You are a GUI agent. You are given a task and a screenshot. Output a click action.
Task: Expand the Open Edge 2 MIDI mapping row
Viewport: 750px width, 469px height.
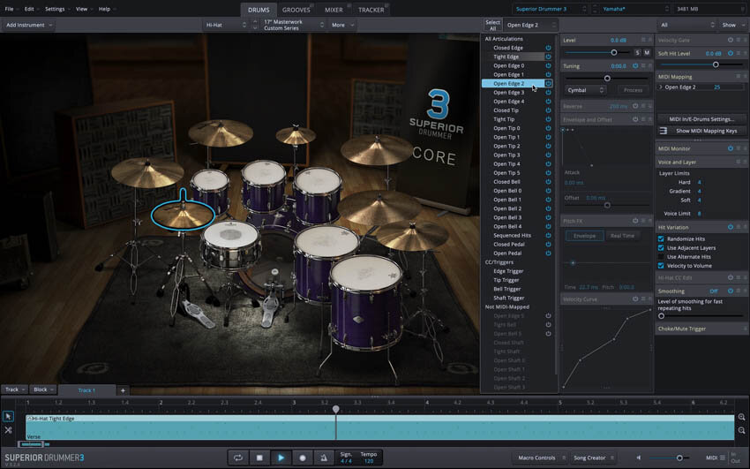point(661,87)
